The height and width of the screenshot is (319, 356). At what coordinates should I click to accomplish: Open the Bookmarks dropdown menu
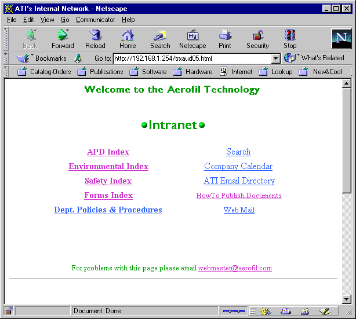(42, 58)
